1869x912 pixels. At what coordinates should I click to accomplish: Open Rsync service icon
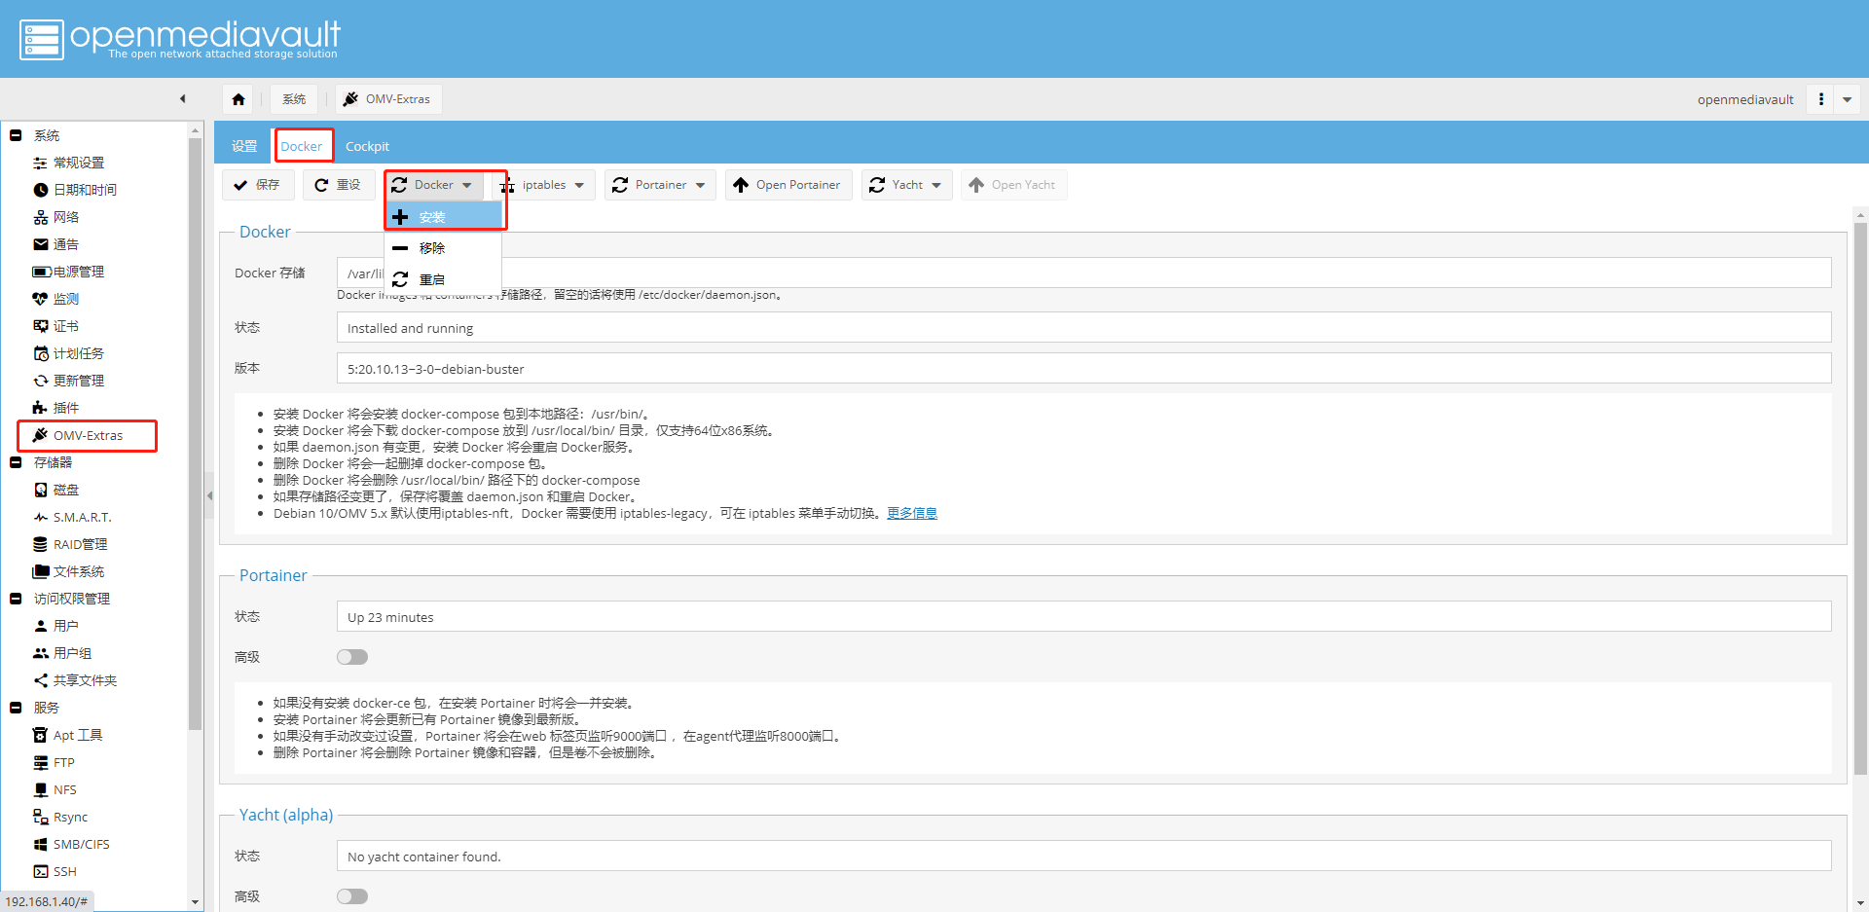click(x=41, y=817)
